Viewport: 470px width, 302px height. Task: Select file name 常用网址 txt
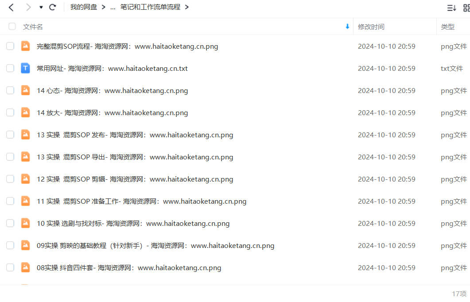[x=112, y=69]
